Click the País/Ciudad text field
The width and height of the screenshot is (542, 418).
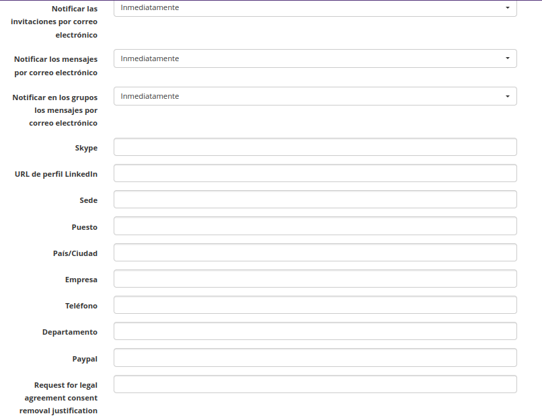pyautogui.click(x=315, y=253)
